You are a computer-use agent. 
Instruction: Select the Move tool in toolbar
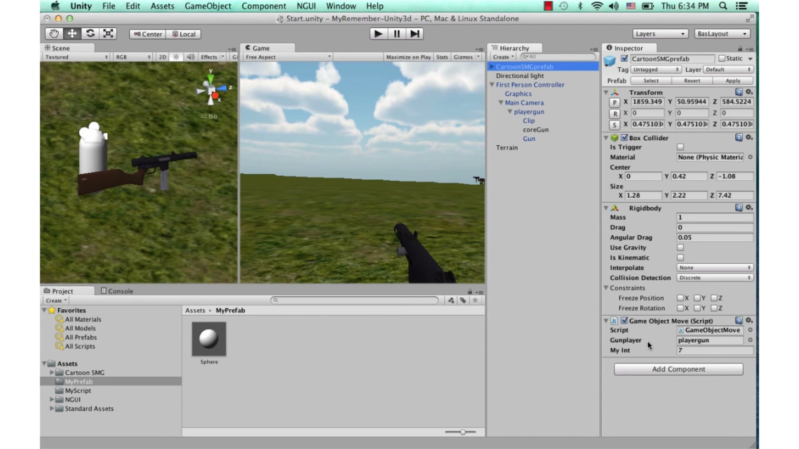coord(72,34)
